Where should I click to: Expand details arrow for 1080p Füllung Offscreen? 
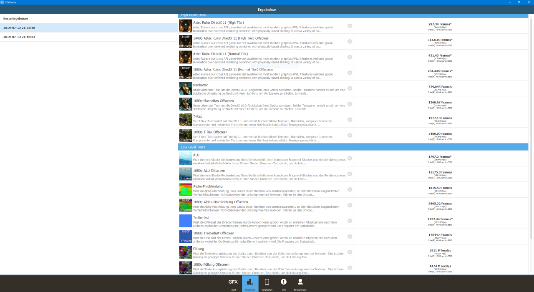pos(350,268)
